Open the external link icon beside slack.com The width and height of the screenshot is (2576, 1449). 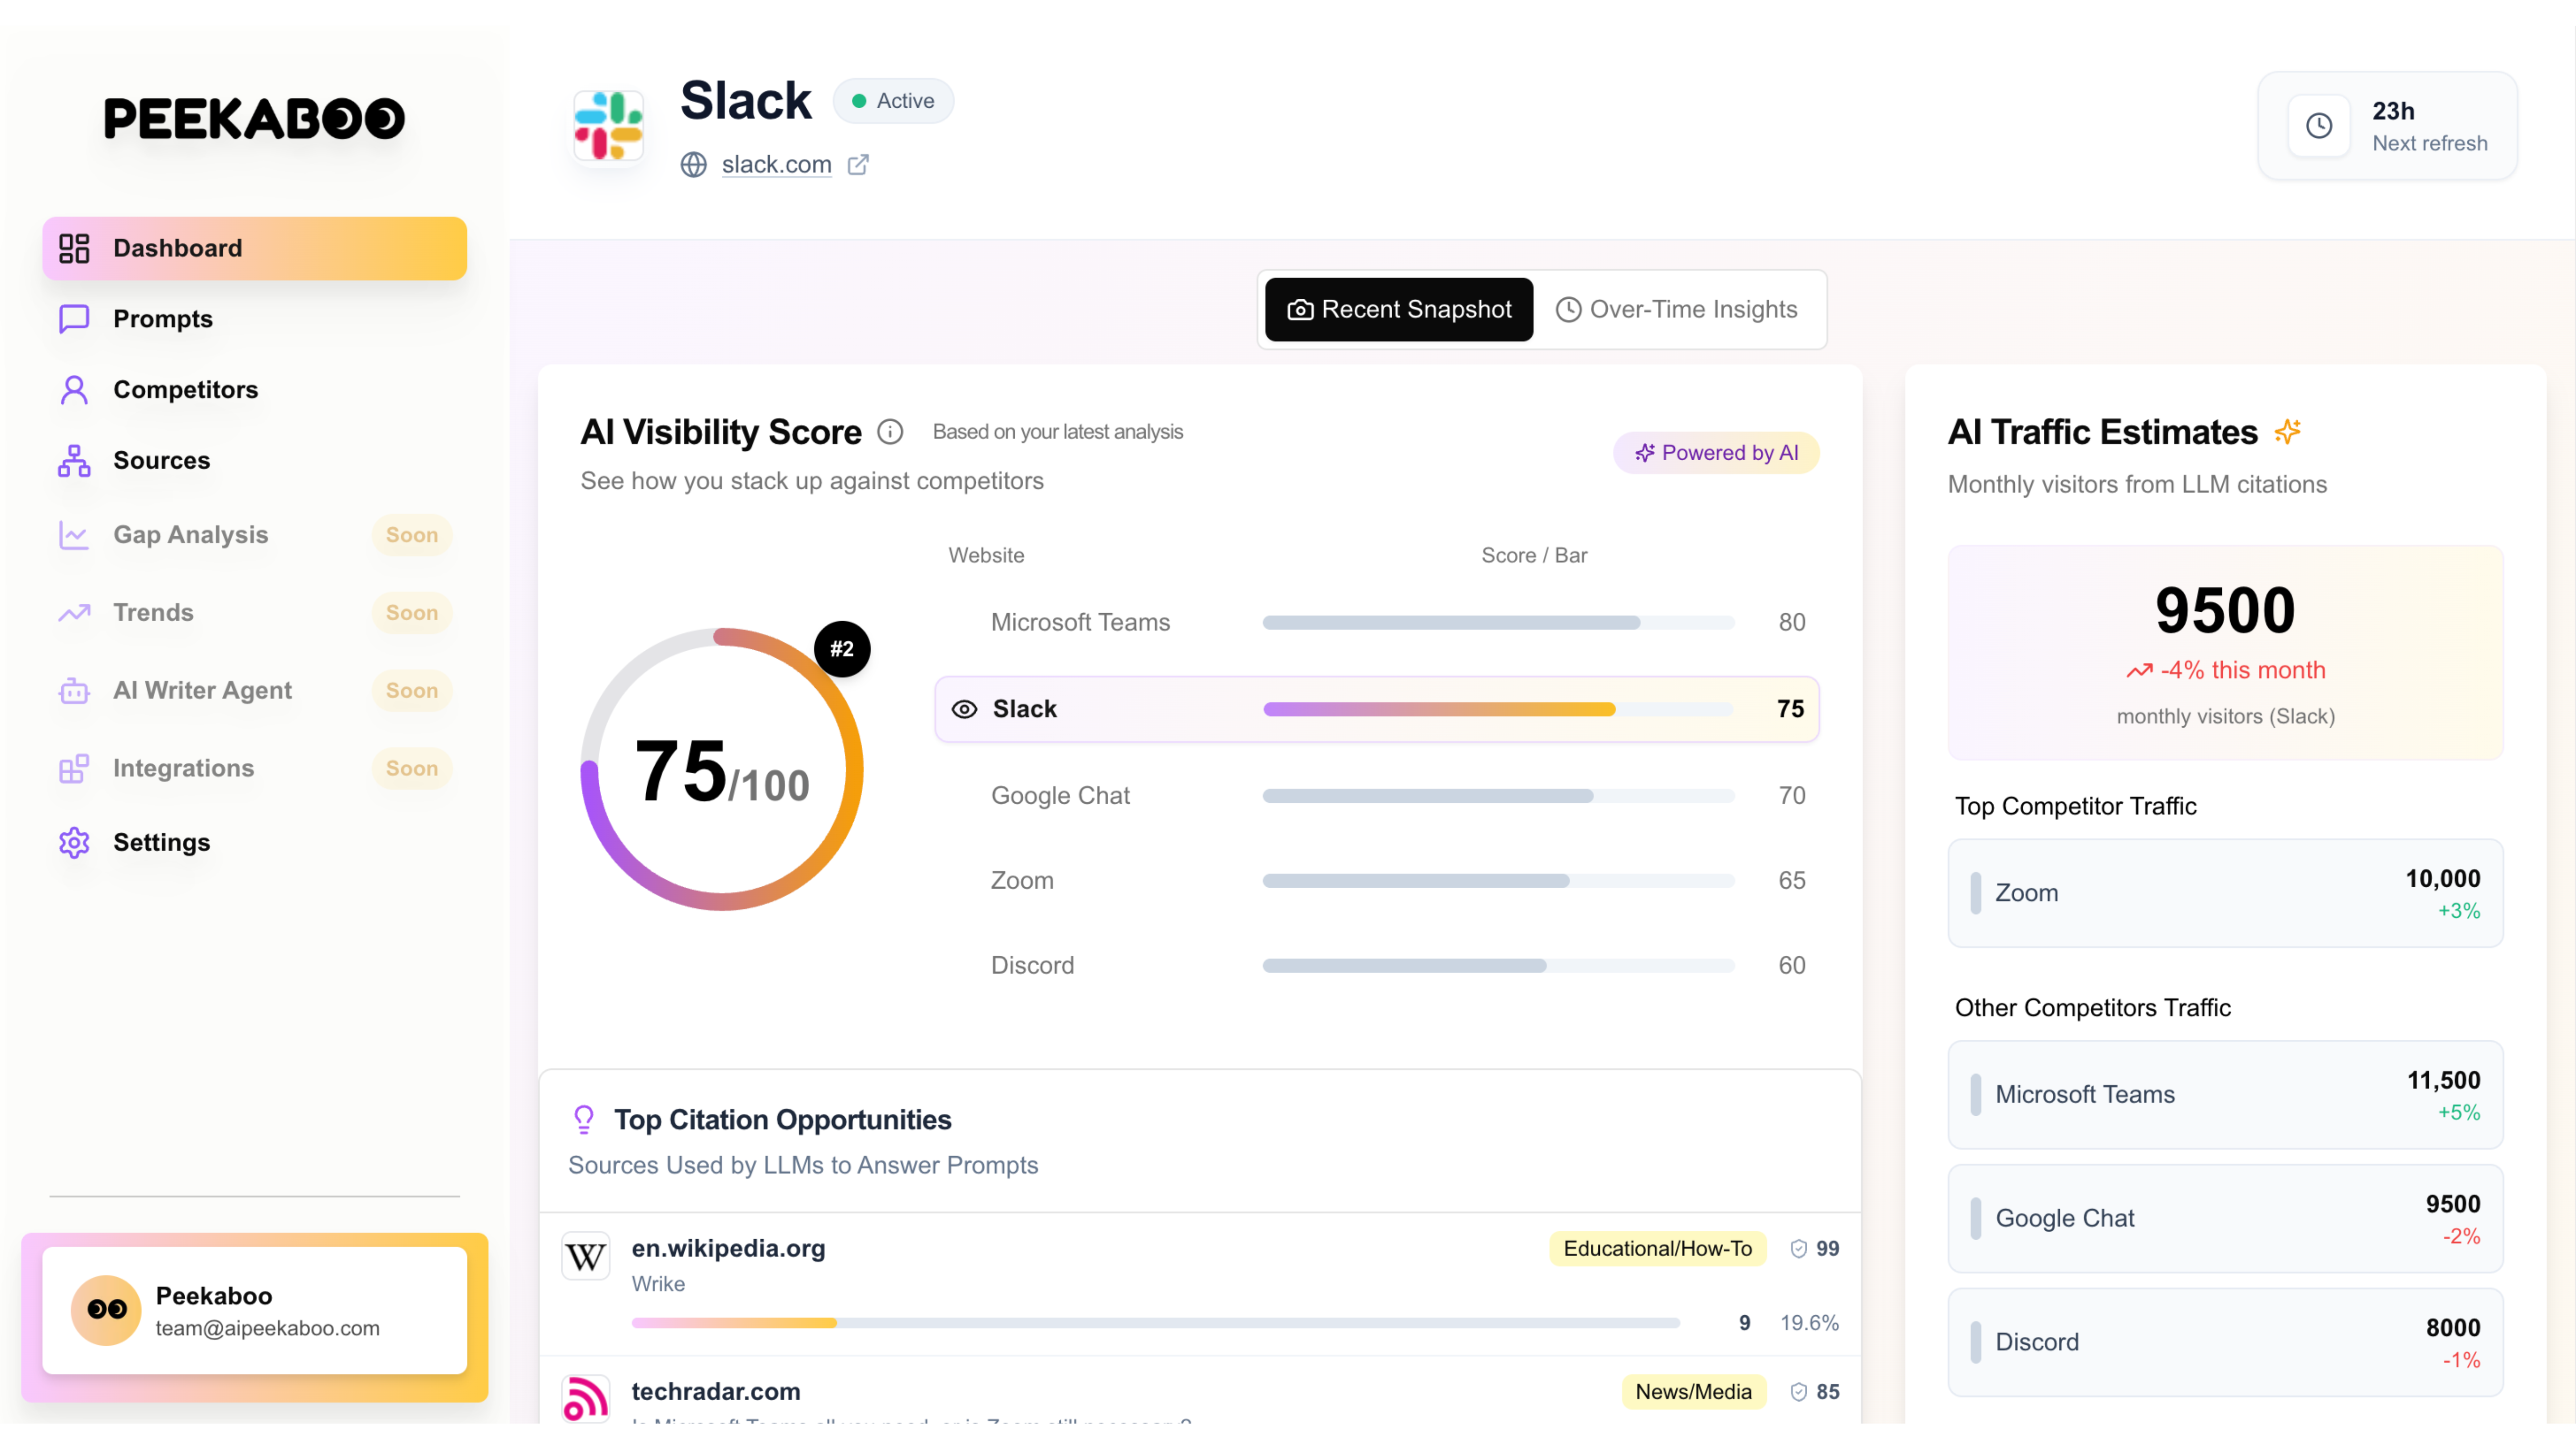(x=858, y=164)
